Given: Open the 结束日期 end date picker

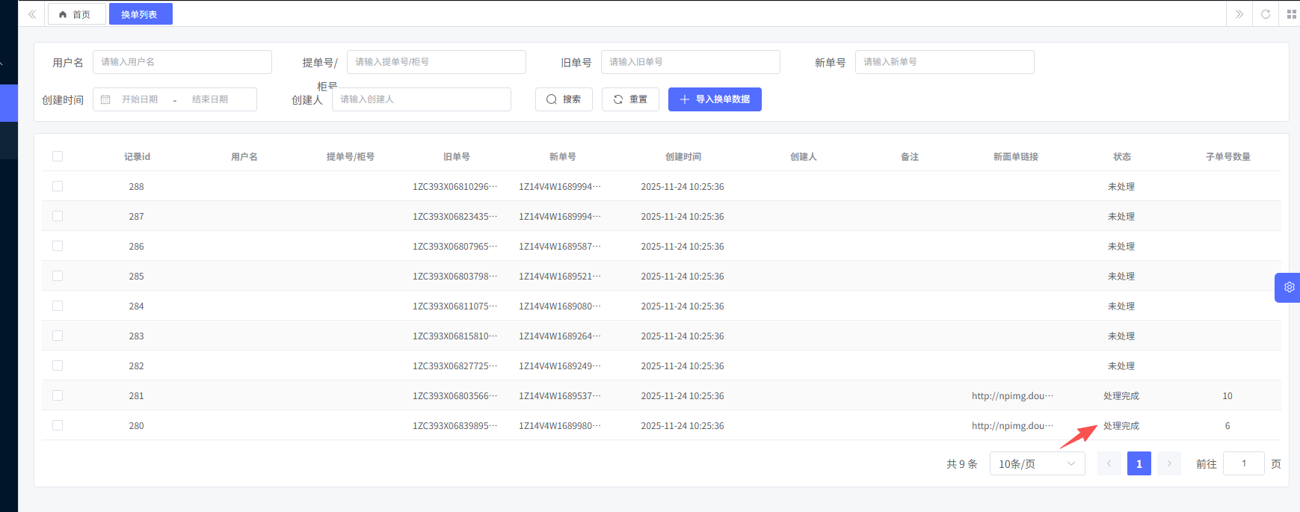Looking at the screenshot, I should pos(210,99).
